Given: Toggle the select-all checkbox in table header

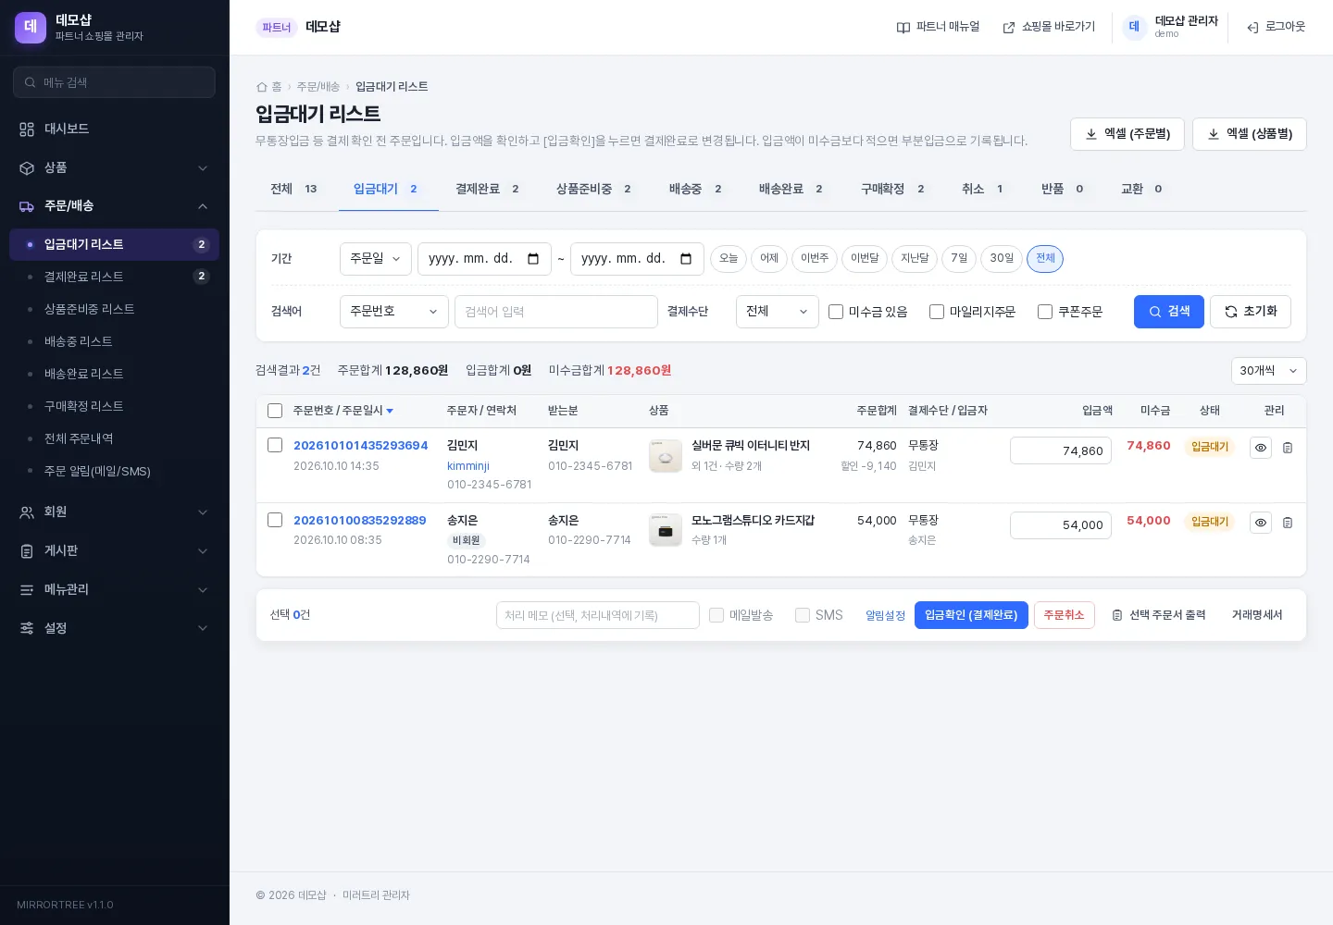Looking at the screenshot, I should coord(275,411).
